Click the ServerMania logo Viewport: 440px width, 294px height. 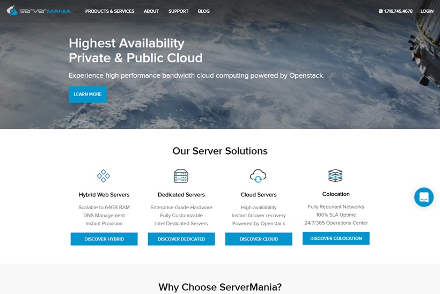point(39,11)
